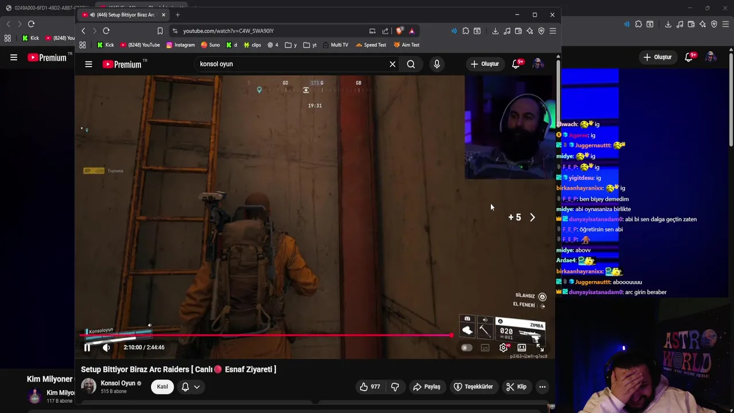The height and width of the screenshot is (413, 734).
Task: Close the (446) Setup Bittiyor tab
Action: coord(163,15)
